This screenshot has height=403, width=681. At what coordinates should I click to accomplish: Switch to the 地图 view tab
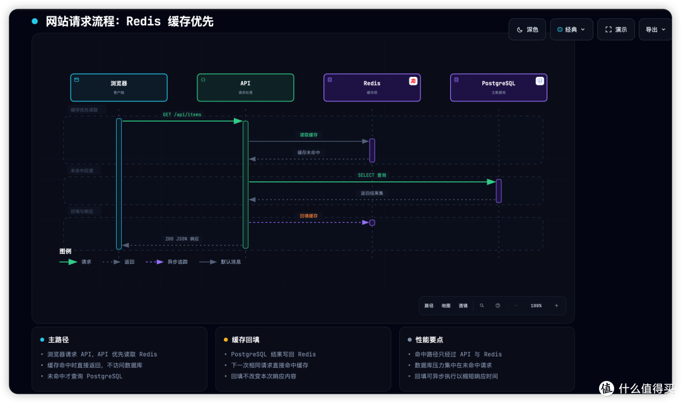tap(446, 306)
